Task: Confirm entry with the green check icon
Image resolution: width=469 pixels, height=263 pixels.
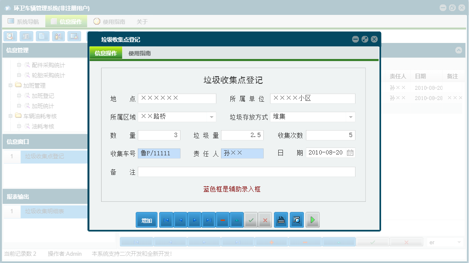Action: coord(251,220)
